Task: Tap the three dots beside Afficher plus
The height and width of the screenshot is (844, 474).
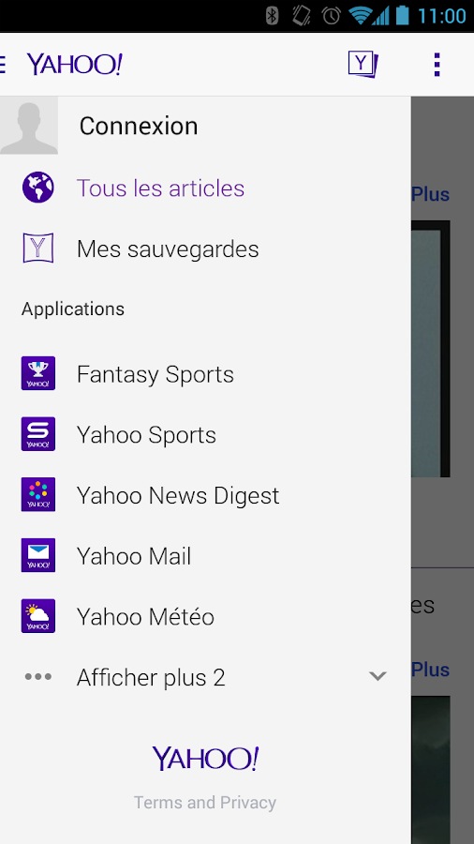Action: [38, 676]
